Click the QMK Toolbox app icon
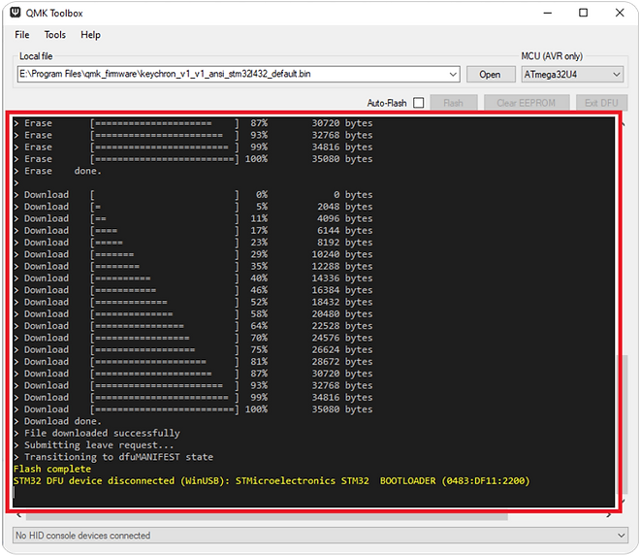Viewport: 640px width, 555px height. (x=16, y=13)
